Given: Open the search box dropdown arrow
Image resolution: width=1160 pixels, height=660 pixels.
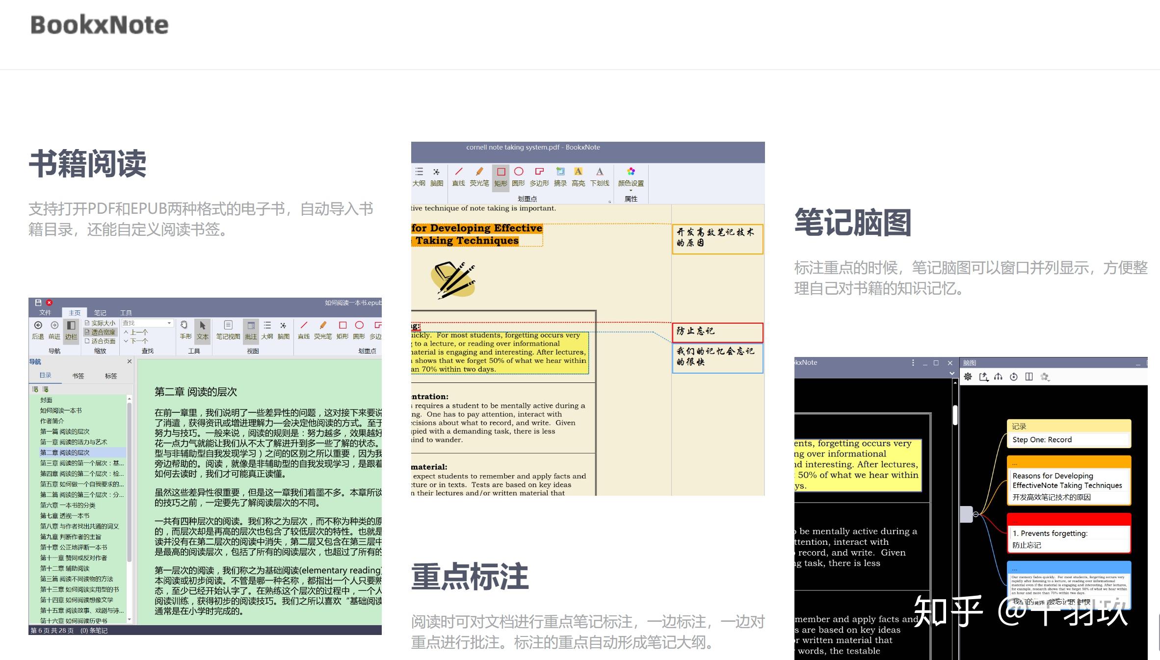Looking at the screenshot, I should [169, 323].
